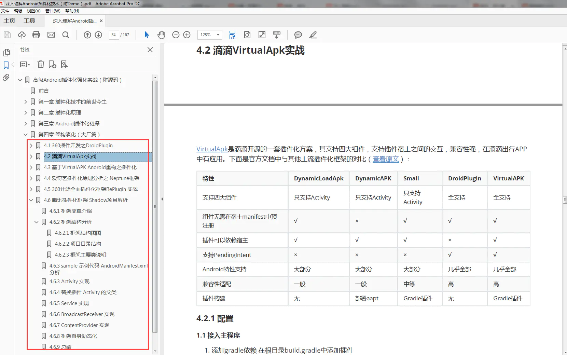Activate the Hand pan tool
Screen dimensions: 567x355
tap(161, 35)
